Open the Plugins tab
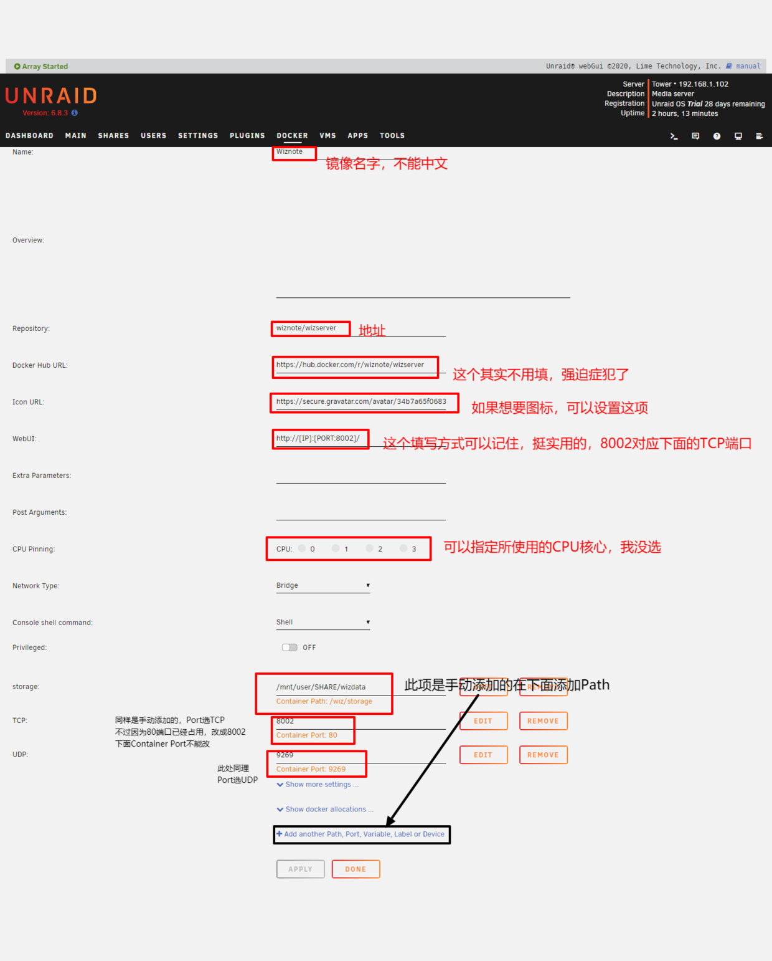This screenshot has width=772, height=961. 247,136
